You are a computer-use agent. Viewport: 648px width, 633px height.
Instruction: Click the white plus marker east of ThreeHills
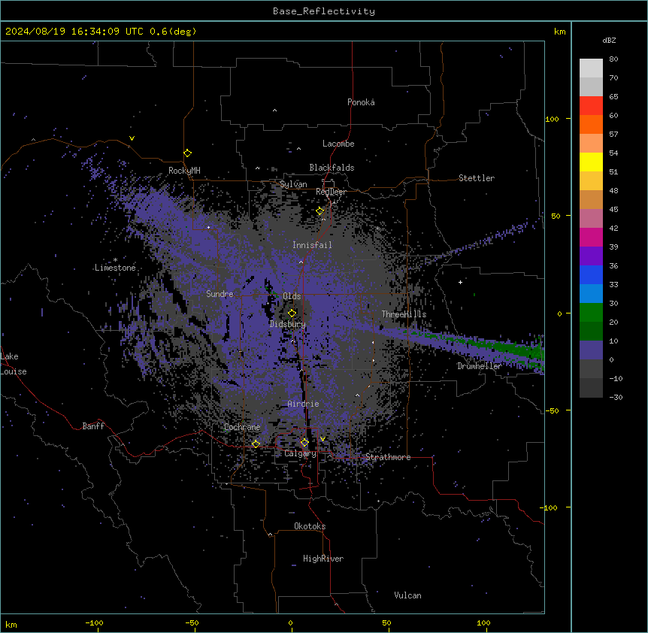(x=460, y=282)
